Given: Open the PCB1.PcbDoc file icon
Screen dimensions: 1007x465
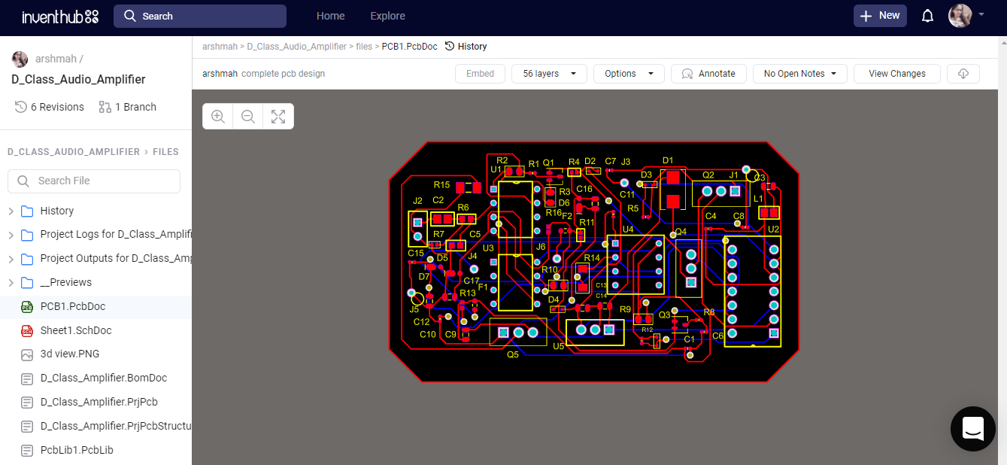Looking at the screenshot, I should tap(26, 307).
